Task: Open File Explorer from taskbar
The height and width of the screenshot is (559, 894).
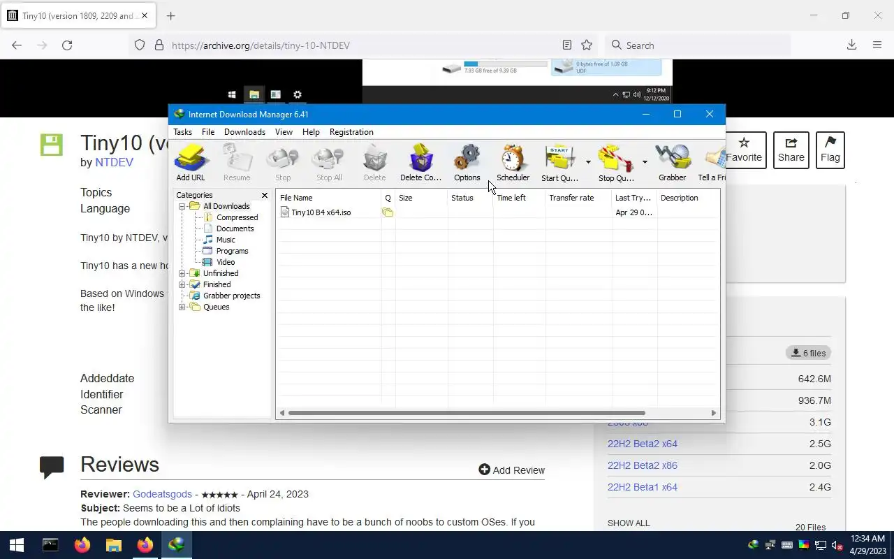Action: [113, 545]
